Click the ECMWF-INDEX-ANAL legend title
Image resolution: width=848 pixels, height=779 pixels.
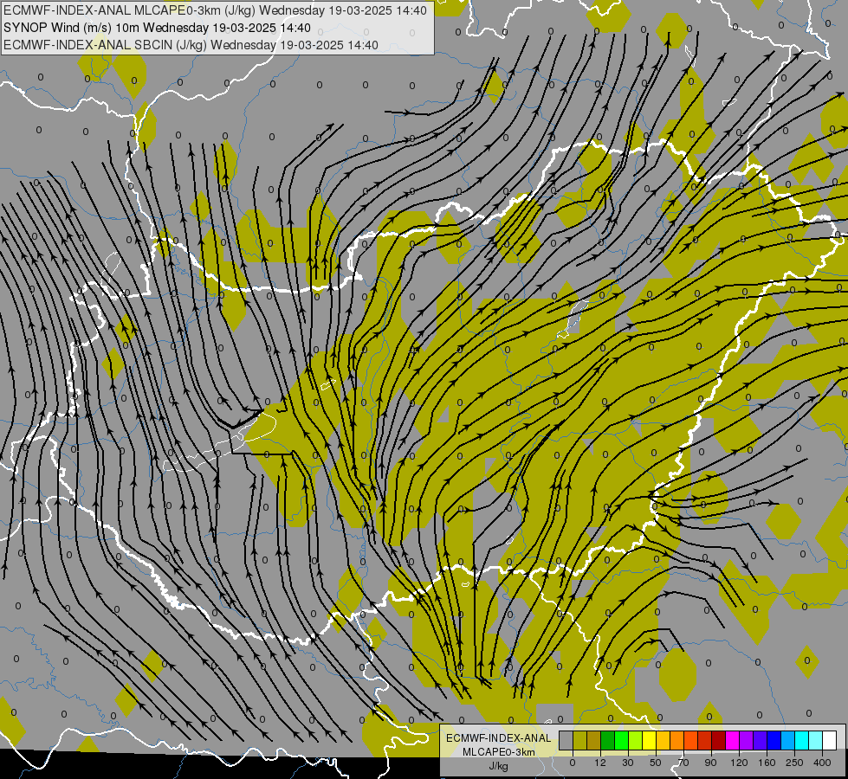[x=499, y=738]
